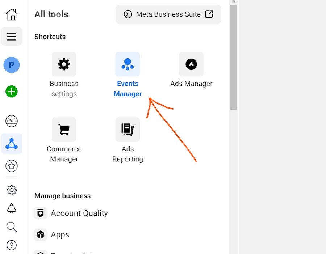Open the help question mark icon

(x=12, y=245)
